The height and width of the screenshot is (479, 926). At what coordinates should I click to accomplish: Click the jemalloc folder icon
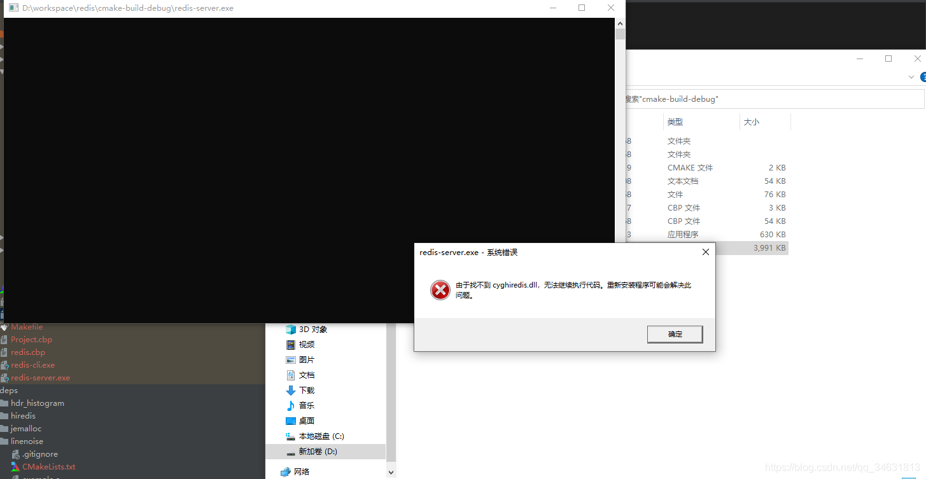pyautogui.click(x=4, y=429)
